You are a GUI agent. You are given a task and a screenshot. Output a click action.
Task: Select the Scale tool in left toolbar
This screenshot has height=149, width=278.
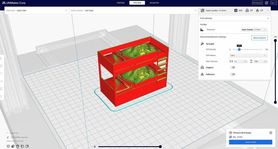[x=1, y=66]
